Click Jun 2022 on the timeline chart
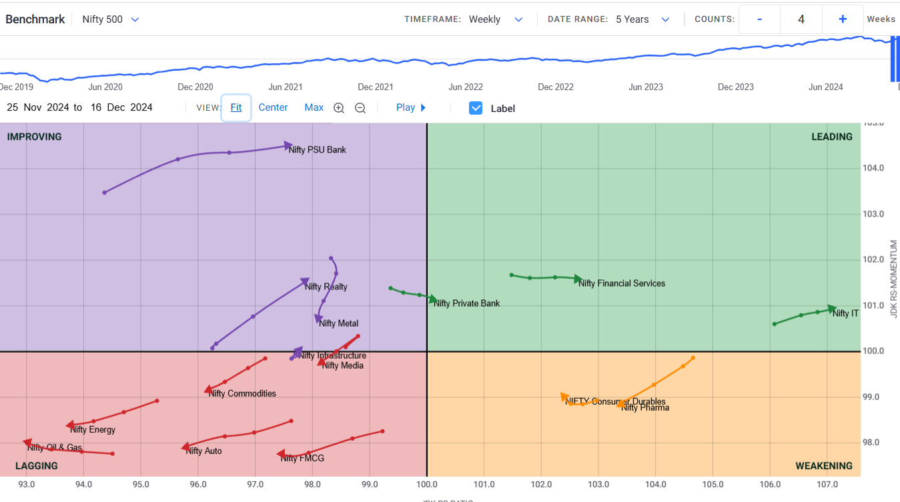 coord(466,87)
